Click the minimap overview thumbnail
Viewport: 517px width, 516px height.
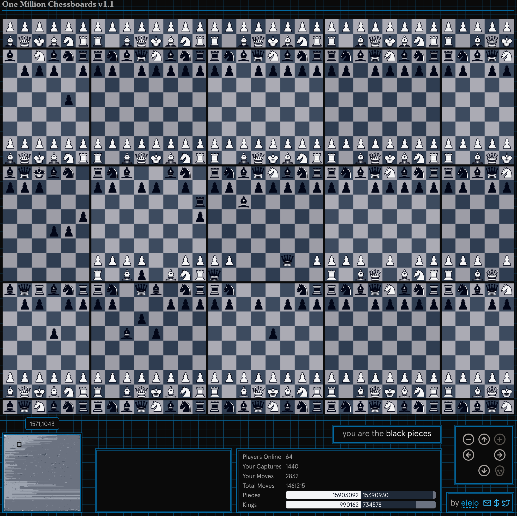[42, 472]
